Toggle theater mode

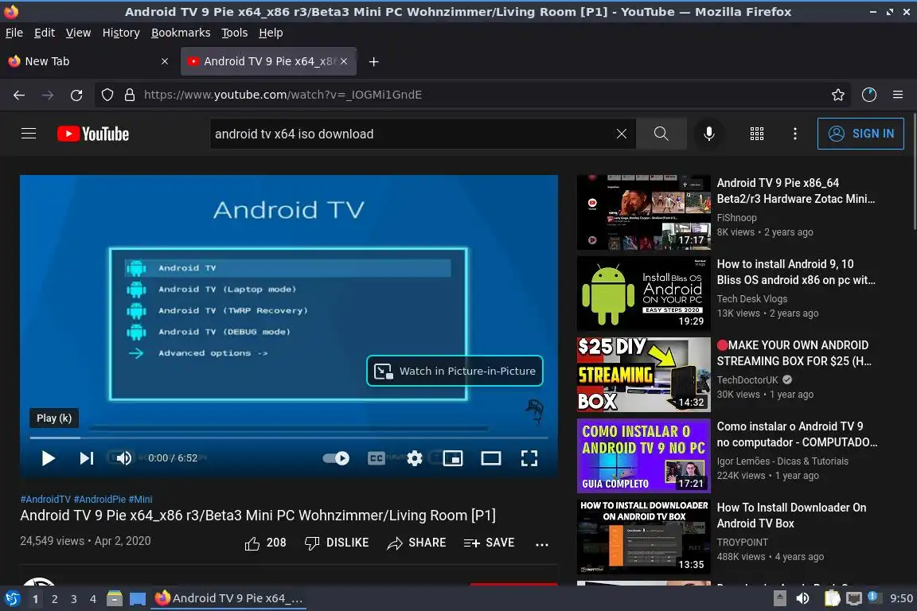(x=490, y=458)
